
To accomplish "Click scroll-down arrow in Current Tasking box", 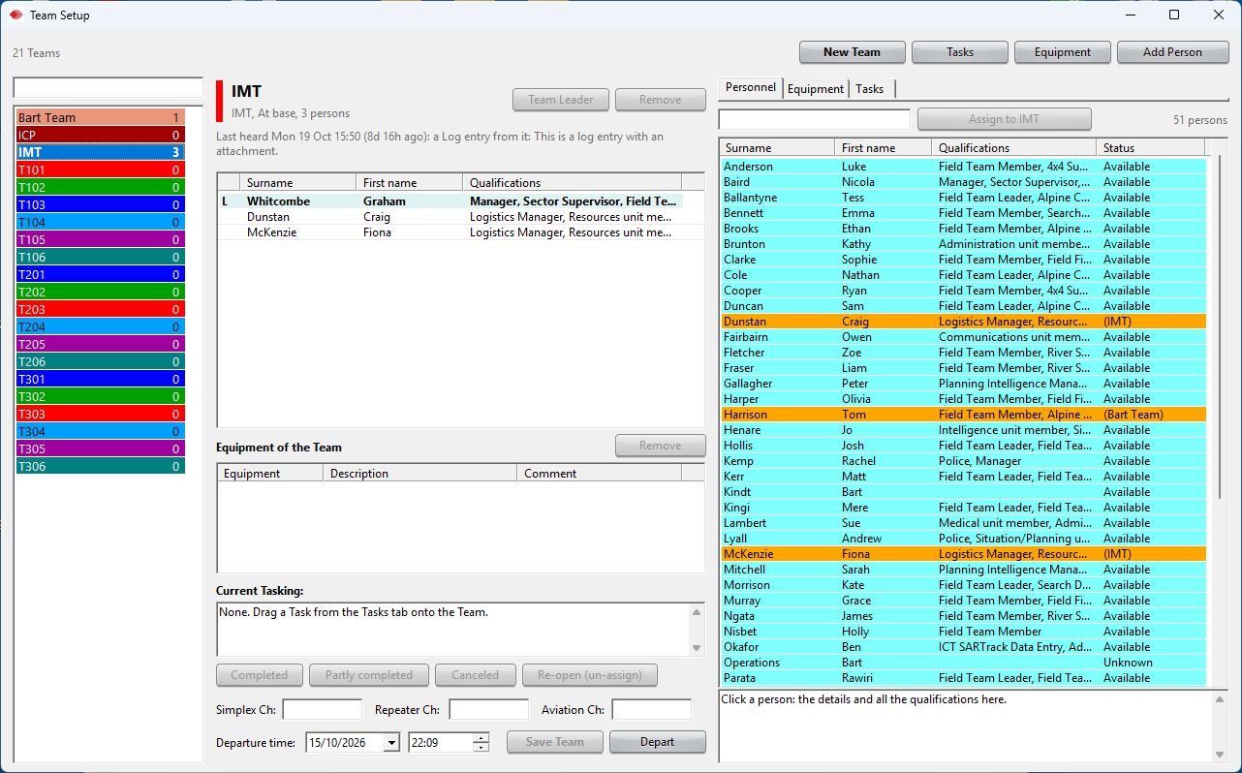I will coord(696,648).
